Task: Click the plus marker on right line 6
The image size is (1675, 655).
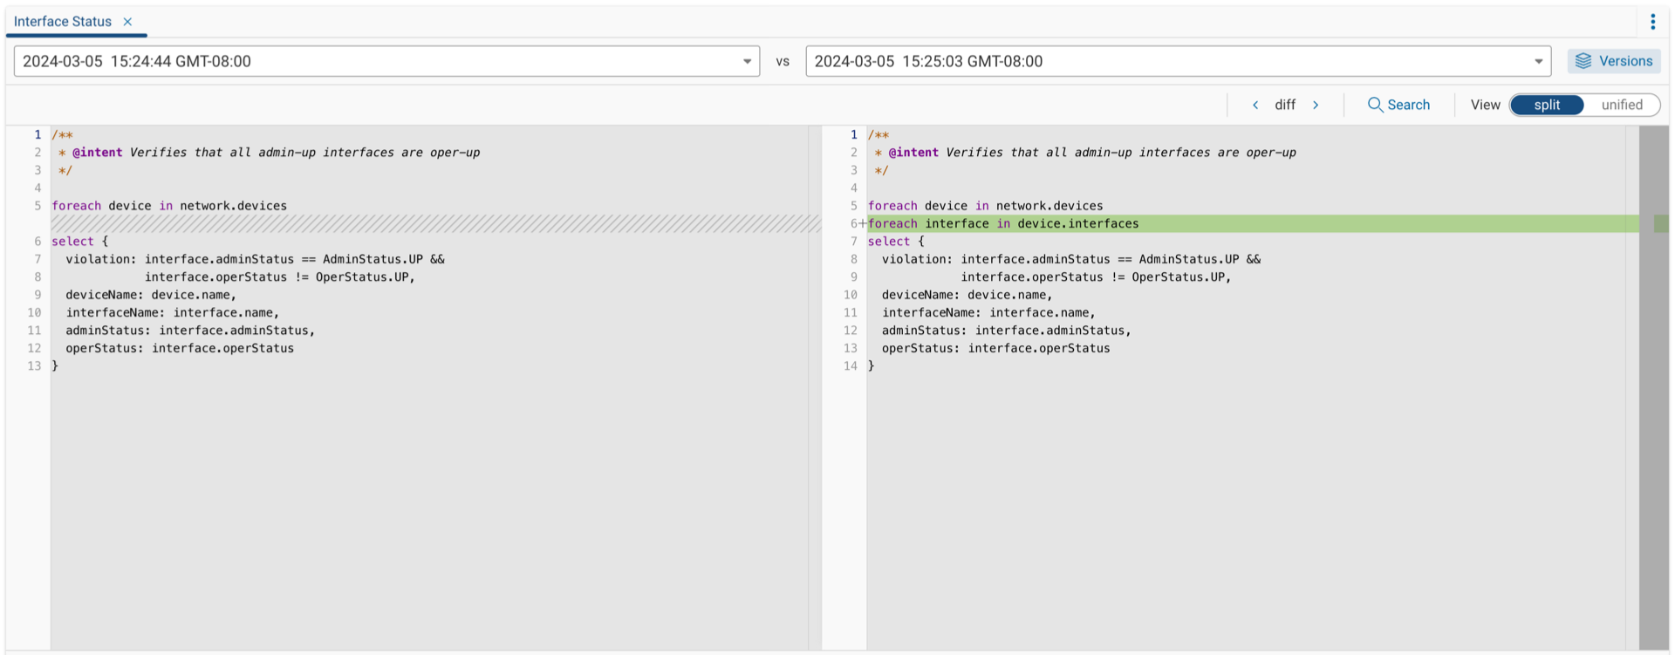Action: point(863,223)
